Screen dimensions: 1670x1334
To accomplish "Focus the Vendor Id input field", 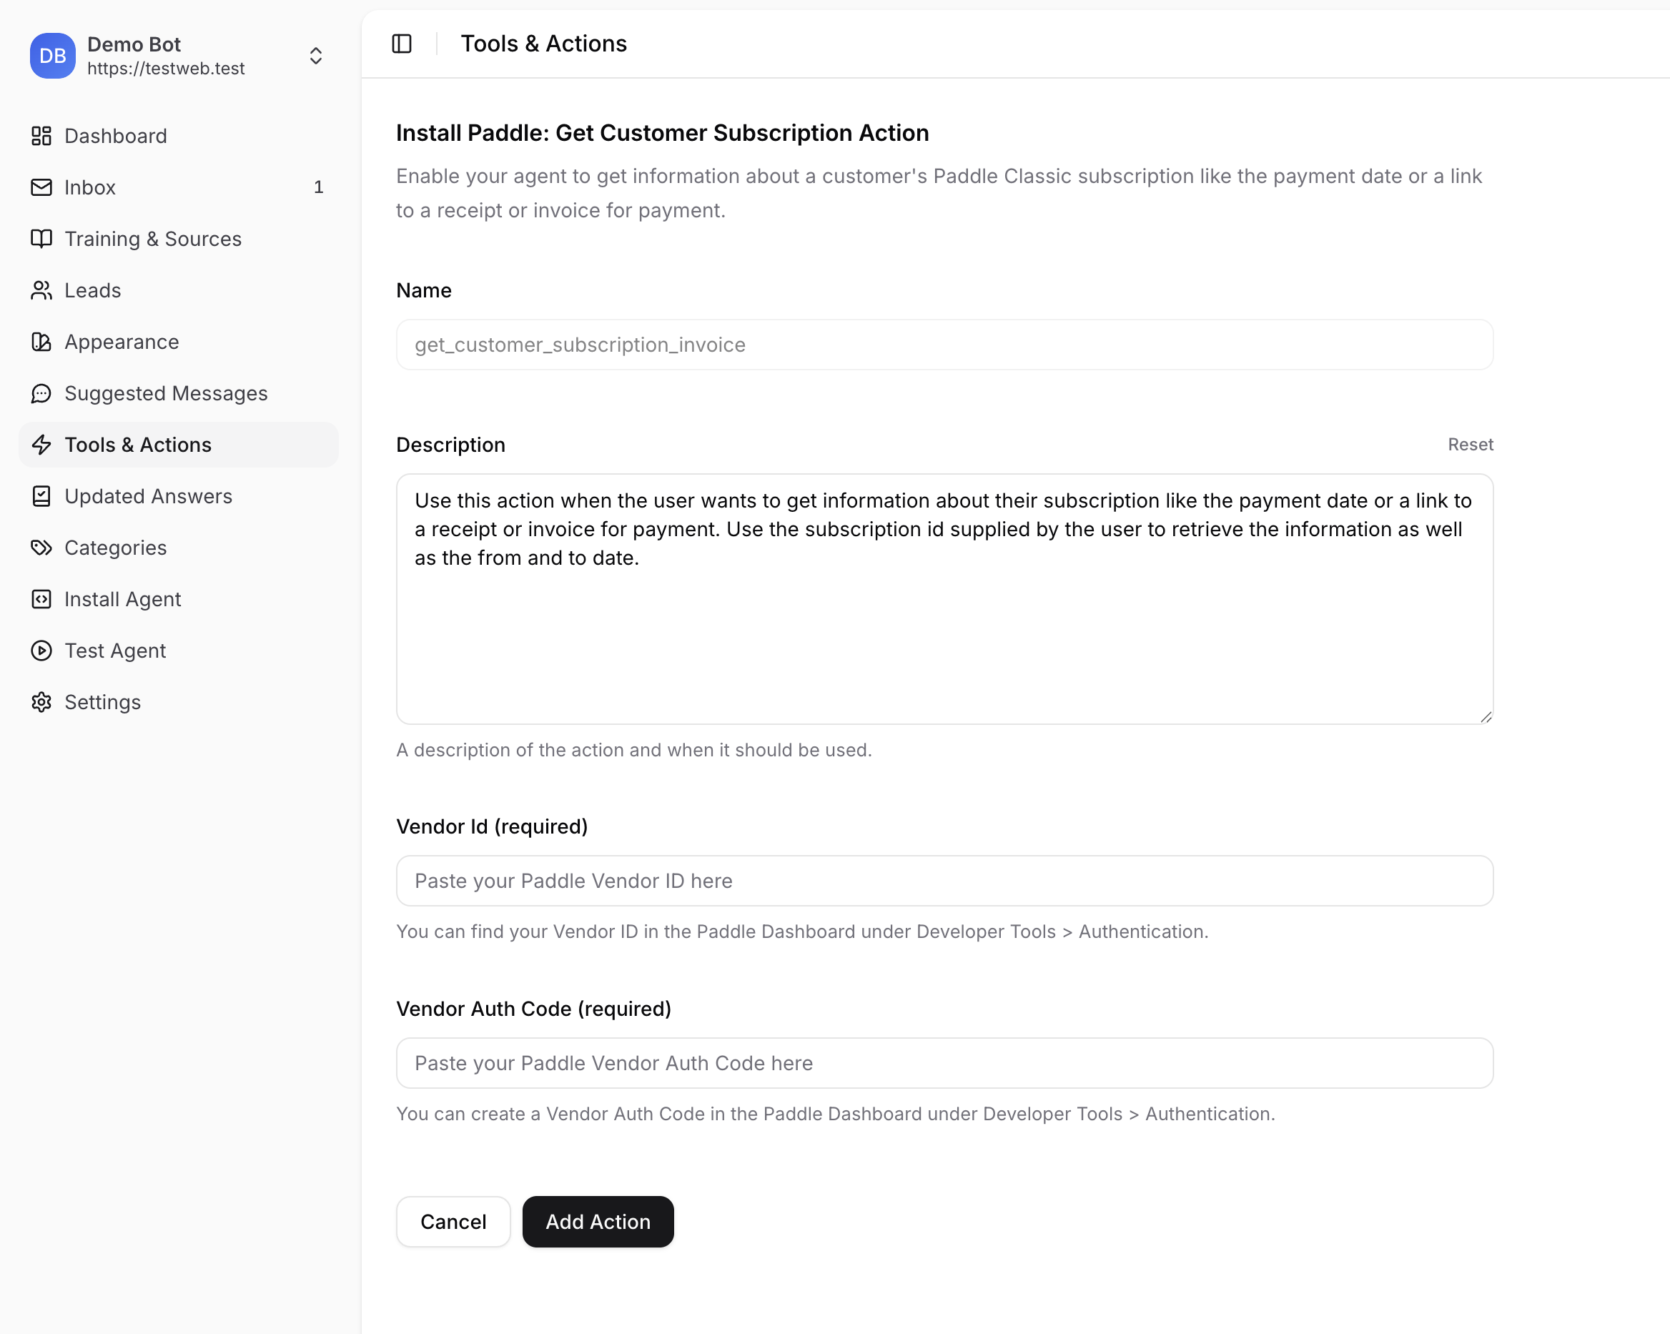I will coord(944,881).
